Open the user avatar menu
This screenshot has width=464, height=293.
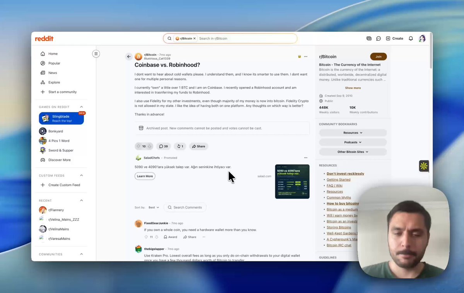(422, 39)
